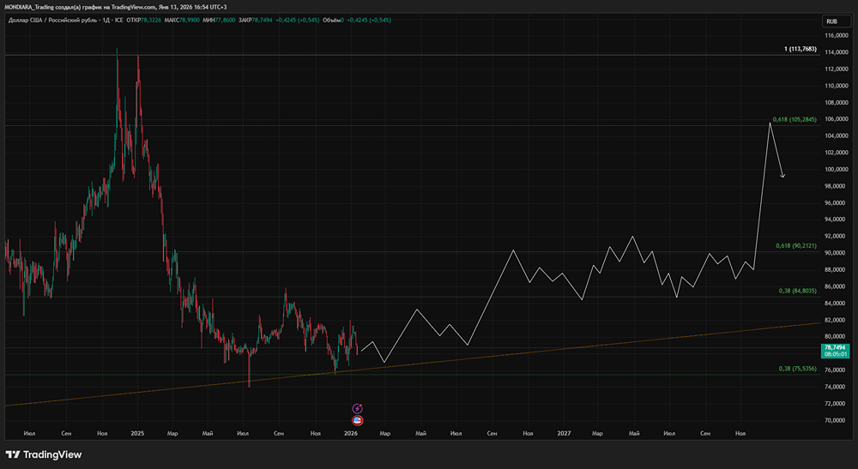The width and height of the screenshot is (858, 469).
Task: Click the current price label 78,7494
Action: coord(836,346)
